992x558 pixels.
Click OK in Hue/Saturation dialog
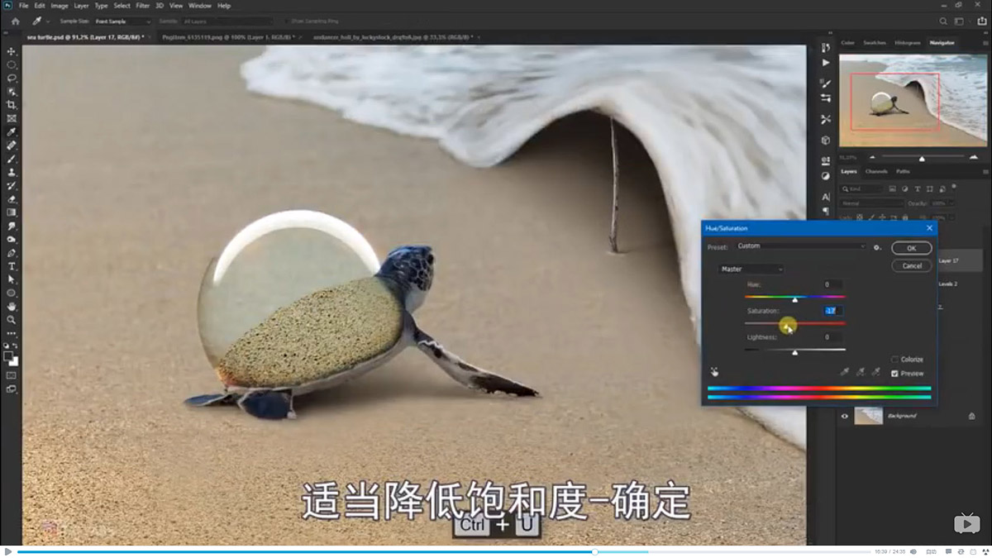point(911,248)
